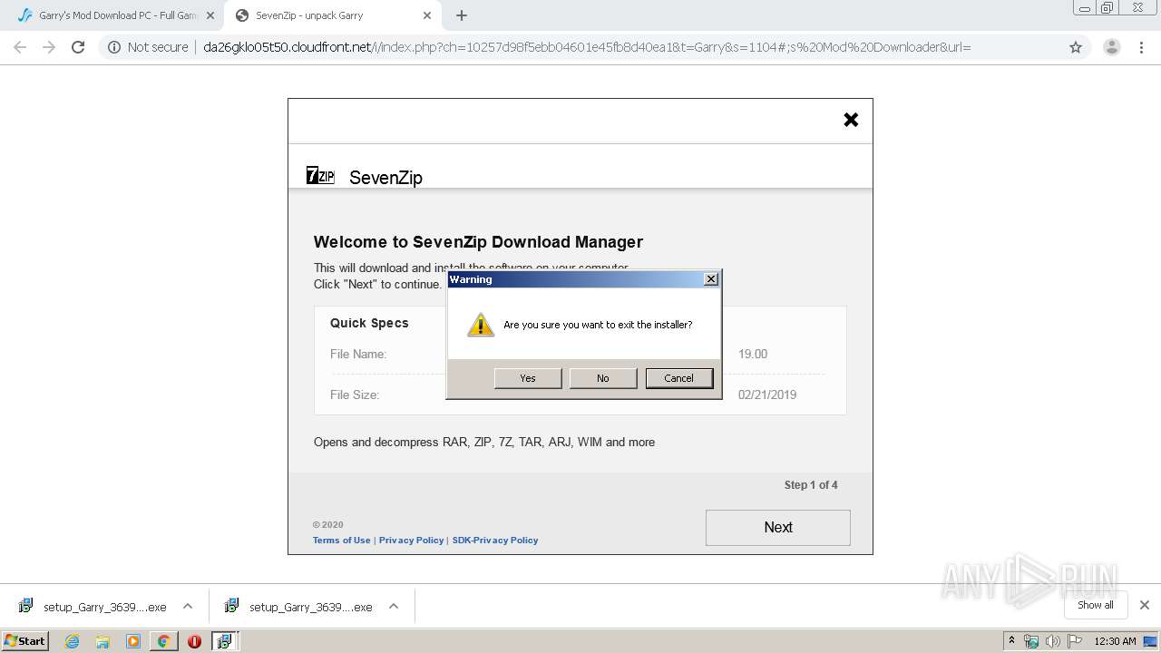Screen dimensions: 1161x653
Task: Confirm exit by clicking Yes
Action: coord(528,378)
